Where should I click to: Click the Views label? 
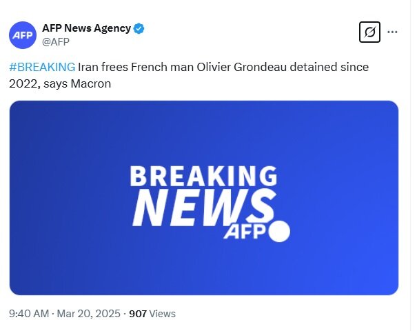pyautogui.click(x=163, y=313)
